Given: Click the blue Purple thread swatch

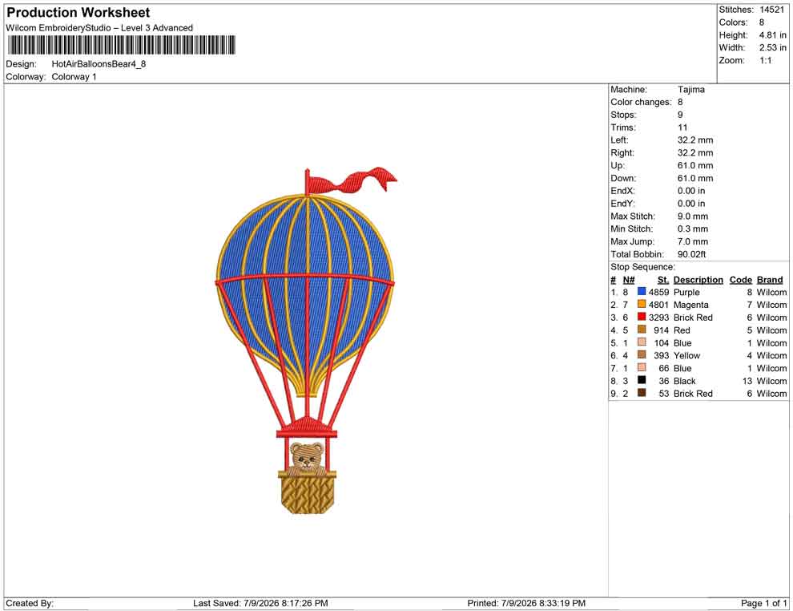Looking at the screenshot, I should click(x=642, y=292).
